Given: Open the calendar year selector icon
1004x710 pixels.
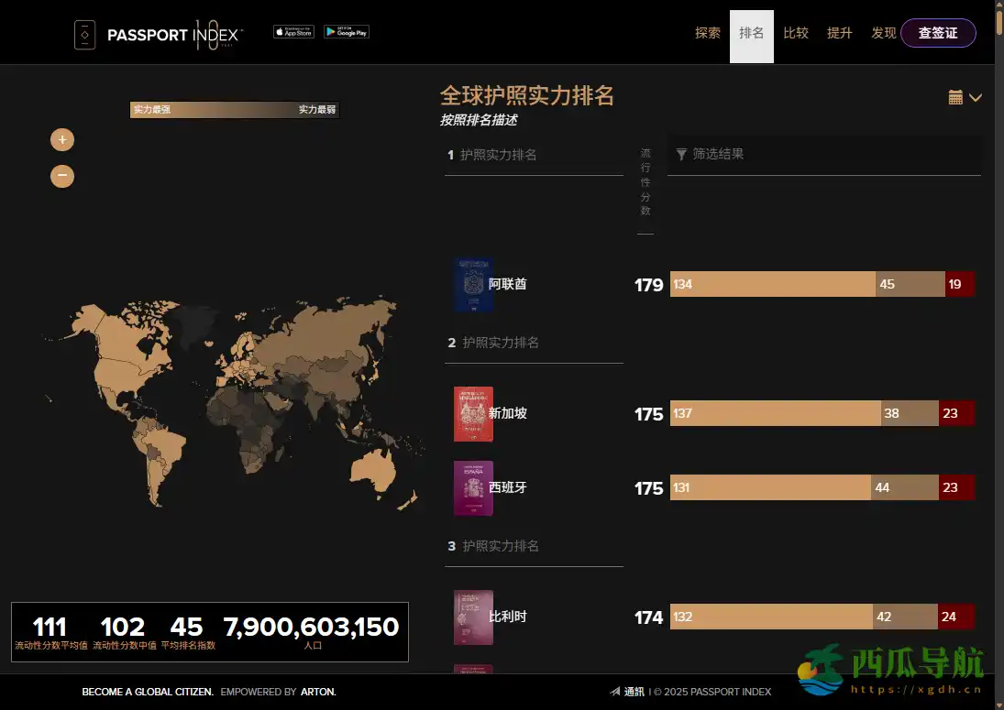Looking at the screenshot, I should [956, 96].
